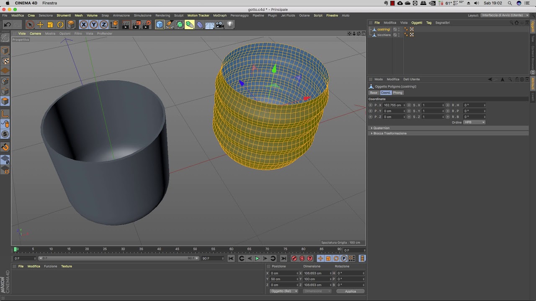Select the bicchiere object row
Viewport: 536px width, 301px height.
[384, 35]
